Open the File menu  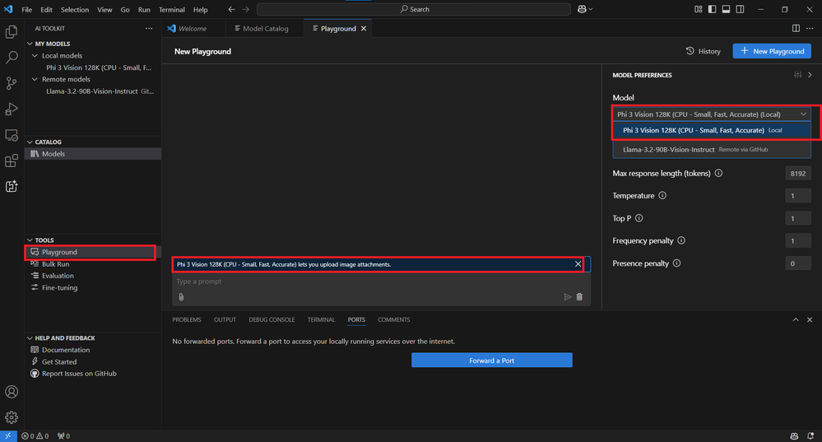[x=26, y=9]
